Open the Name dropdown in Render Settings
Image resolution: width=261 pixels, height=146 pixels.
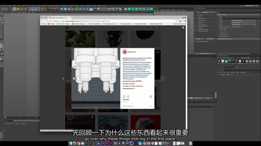[x=243, y=25]
